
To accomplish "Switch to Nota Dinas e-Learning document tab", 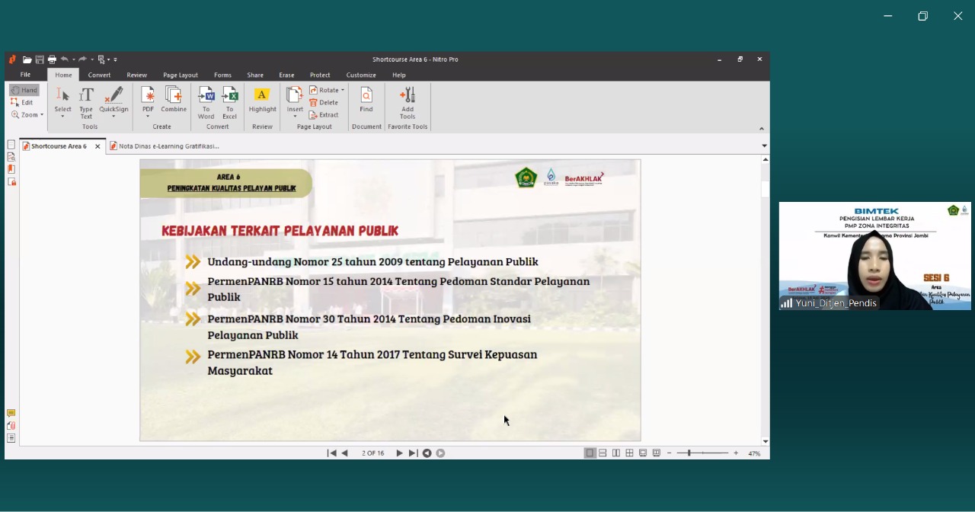I will [x=168, y=146].
